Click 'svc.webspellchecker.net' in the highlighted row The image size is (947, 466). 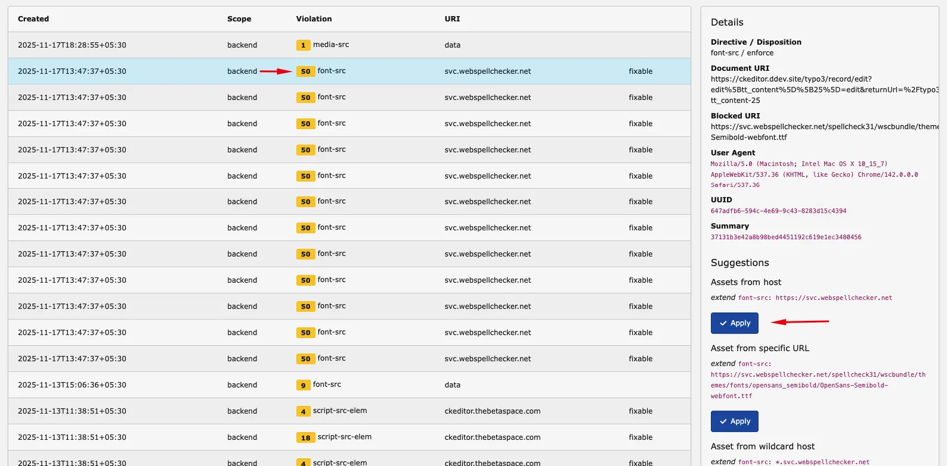(487, 71)
